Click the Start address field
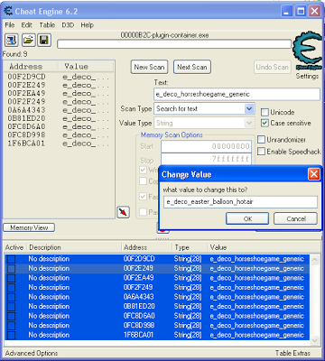Screen dimensions: 325x361 206,146
